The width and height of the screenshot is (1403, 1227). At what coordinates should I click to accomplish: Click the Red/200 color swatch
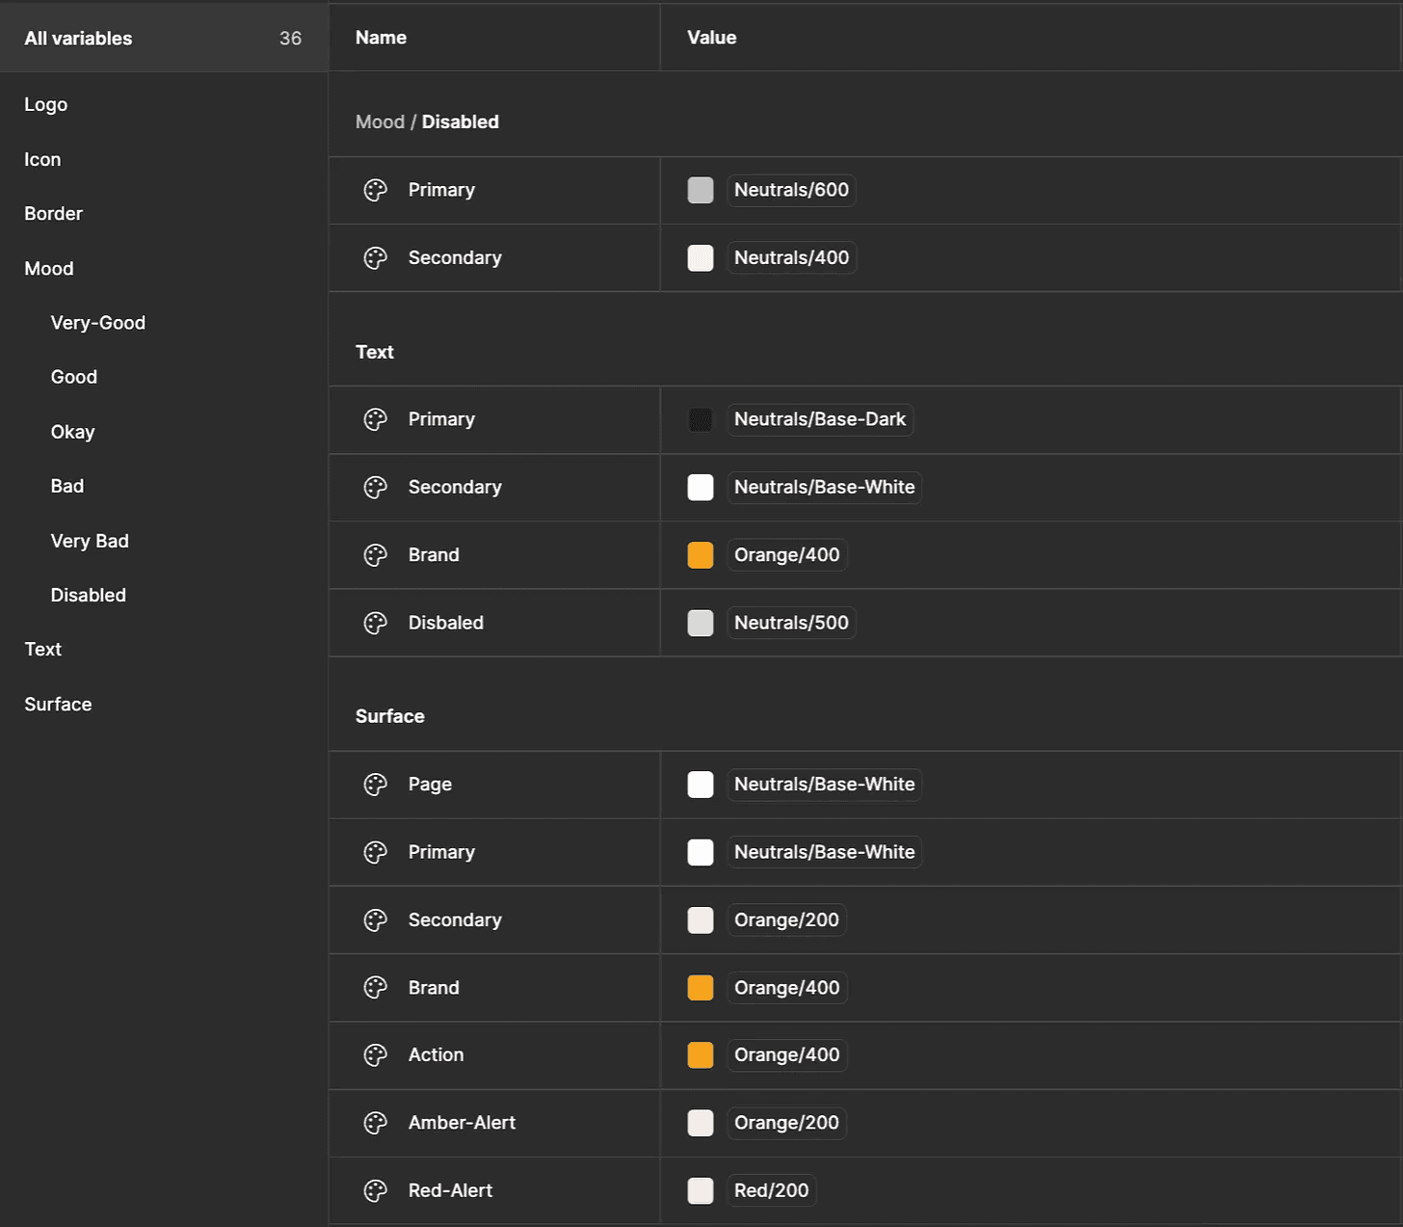pyautogui.click(x=701, y=1190)
